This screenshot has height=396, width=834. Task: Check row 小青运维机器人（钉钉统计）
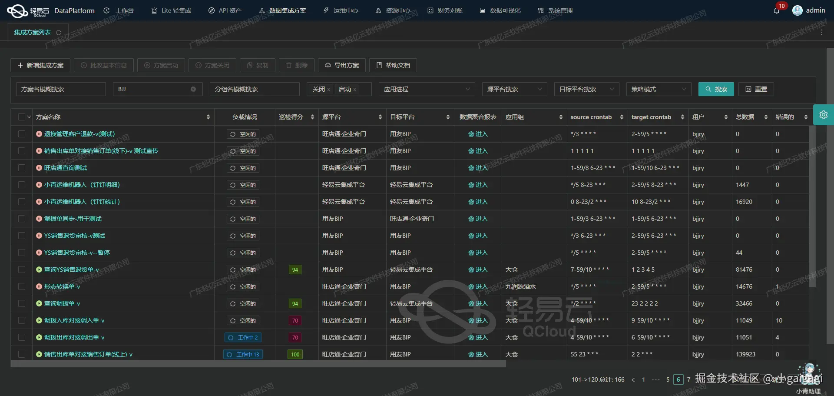pyautogui.click(x=22, y=202)
